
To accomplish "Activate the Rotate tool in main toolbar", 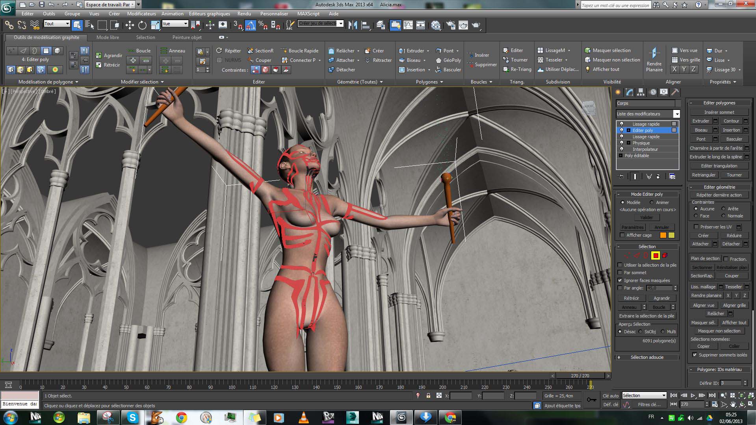I will (142, 25).
